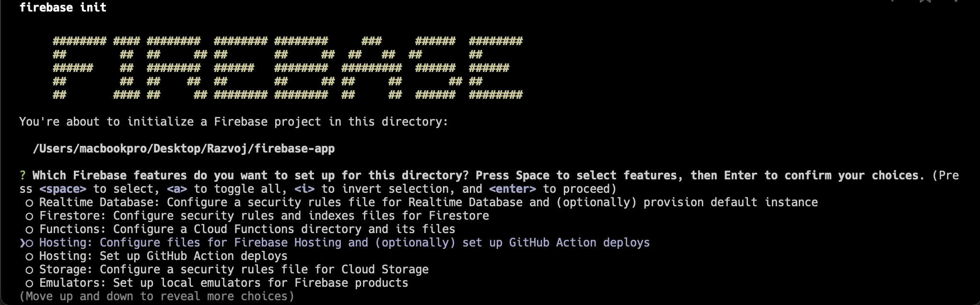Click the 'firebase init' command text
The height and width of the screenshot is (305, 980).
coord(63,7)
